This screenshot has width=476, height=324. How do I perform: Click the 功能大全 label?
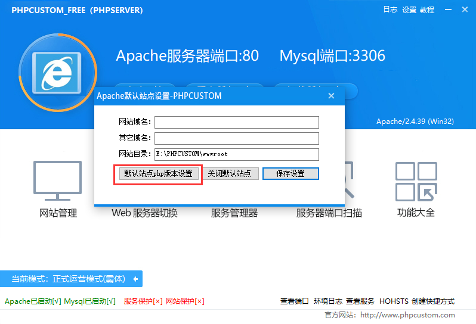coord(416,213)
